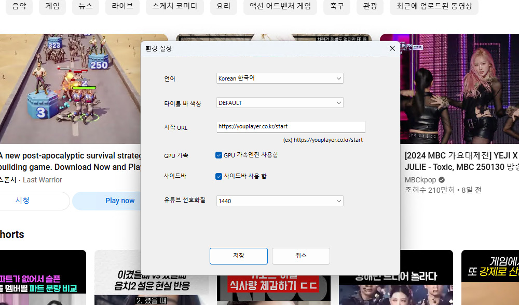This screenshot has width=519, height=305.
Task: Open the YEJI X JULIE Toxic video thumbnail
Action: coord(459,88)
